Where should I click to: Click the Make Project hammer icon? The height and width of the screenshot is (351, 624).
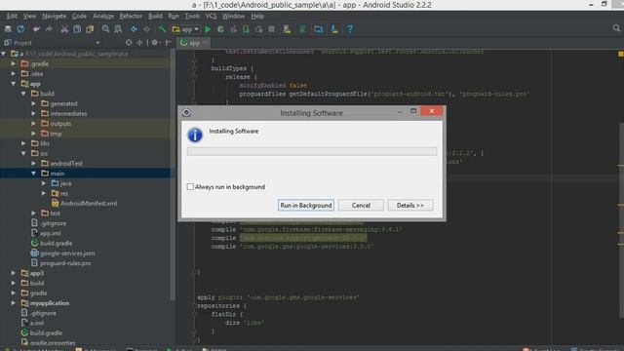[x=162, y=29]
